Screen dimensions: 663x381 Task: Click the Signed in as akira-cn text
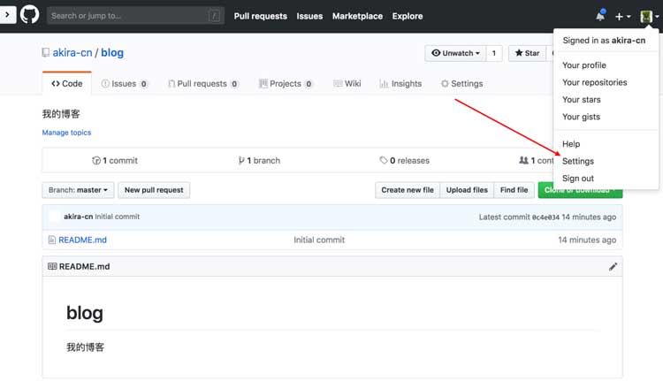(604, 40)
